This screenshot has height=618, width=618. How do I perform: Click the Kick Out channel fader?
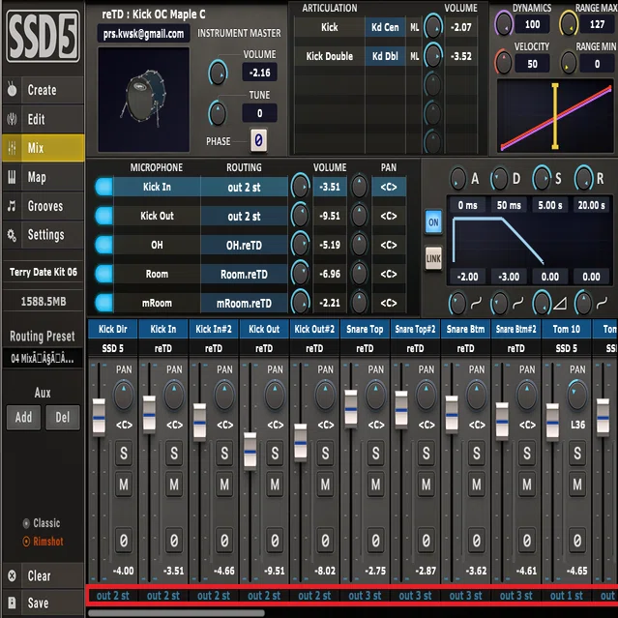(x=250, y=452)
